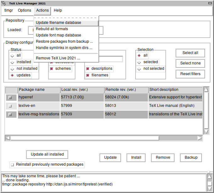Click the Short description column header
The width and height of the screenshot is (214, 193).
pos(176,90)
